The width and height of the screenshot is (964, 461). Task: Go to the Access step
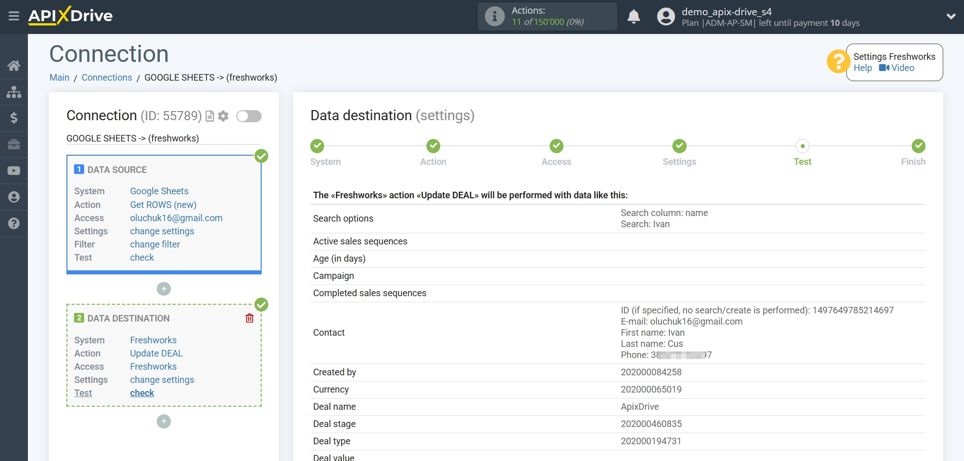(x=556, y=146)
